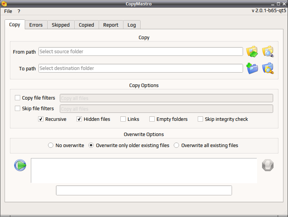288x217 pixels.
Task: Open the File menu
Action: (8, 11)
